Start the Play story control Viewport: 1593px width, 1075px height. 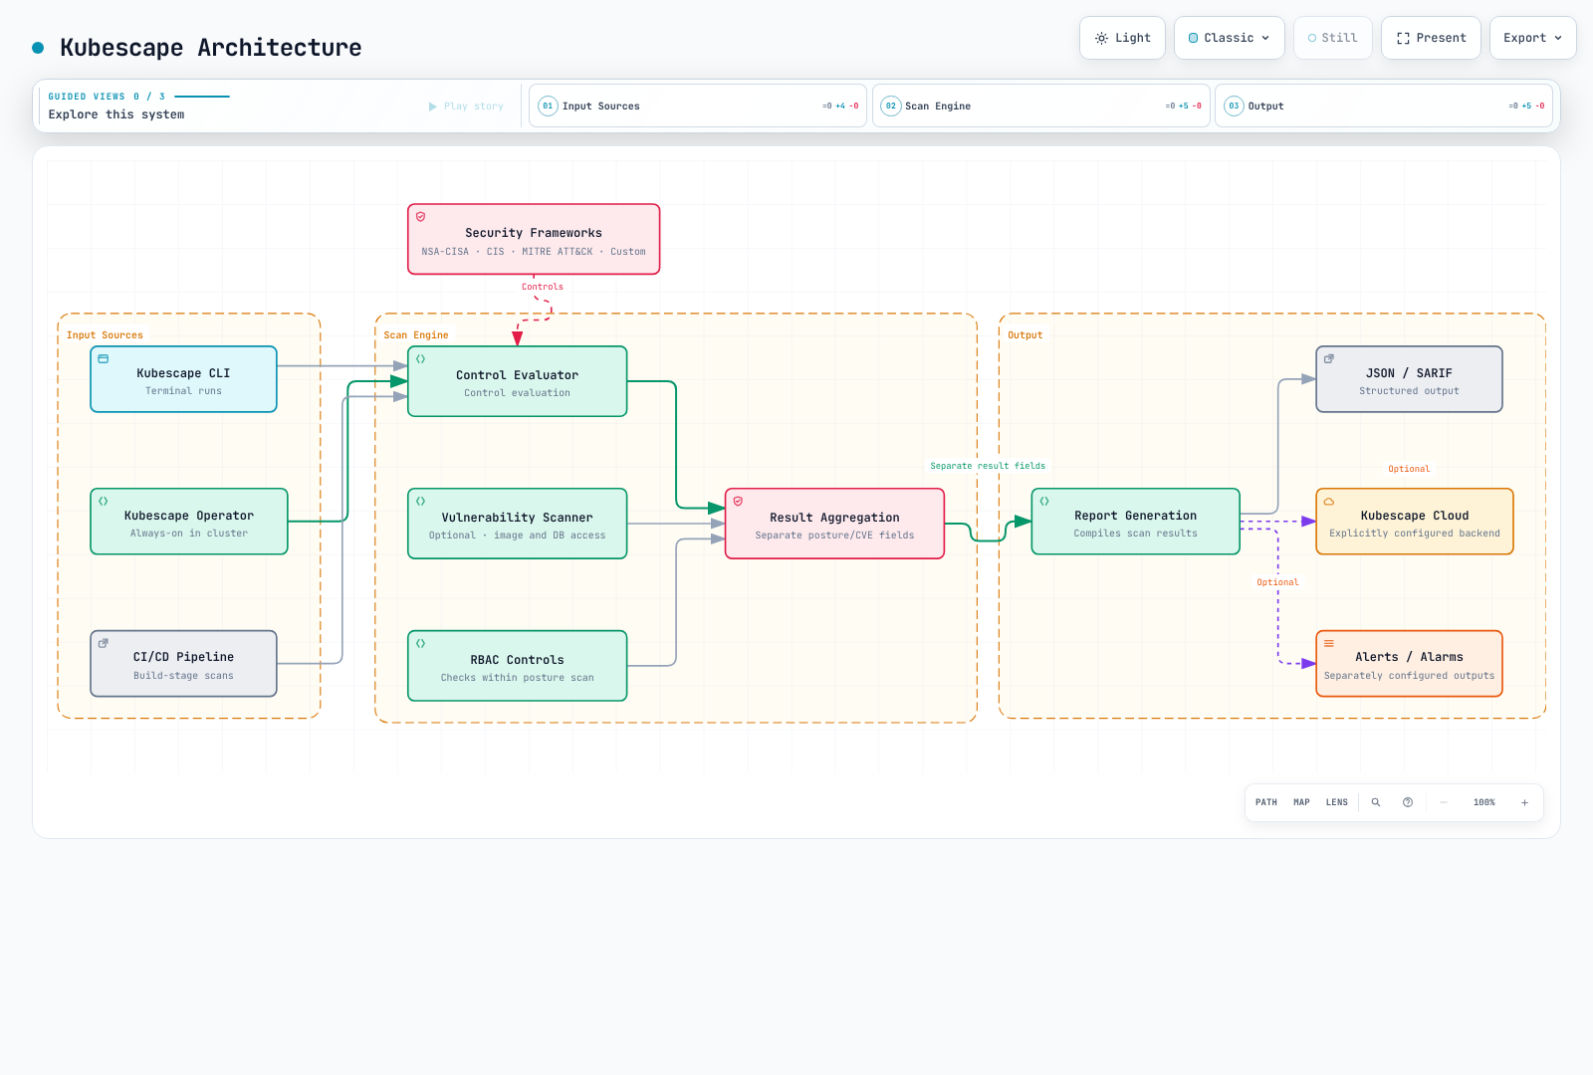point(466,107)
